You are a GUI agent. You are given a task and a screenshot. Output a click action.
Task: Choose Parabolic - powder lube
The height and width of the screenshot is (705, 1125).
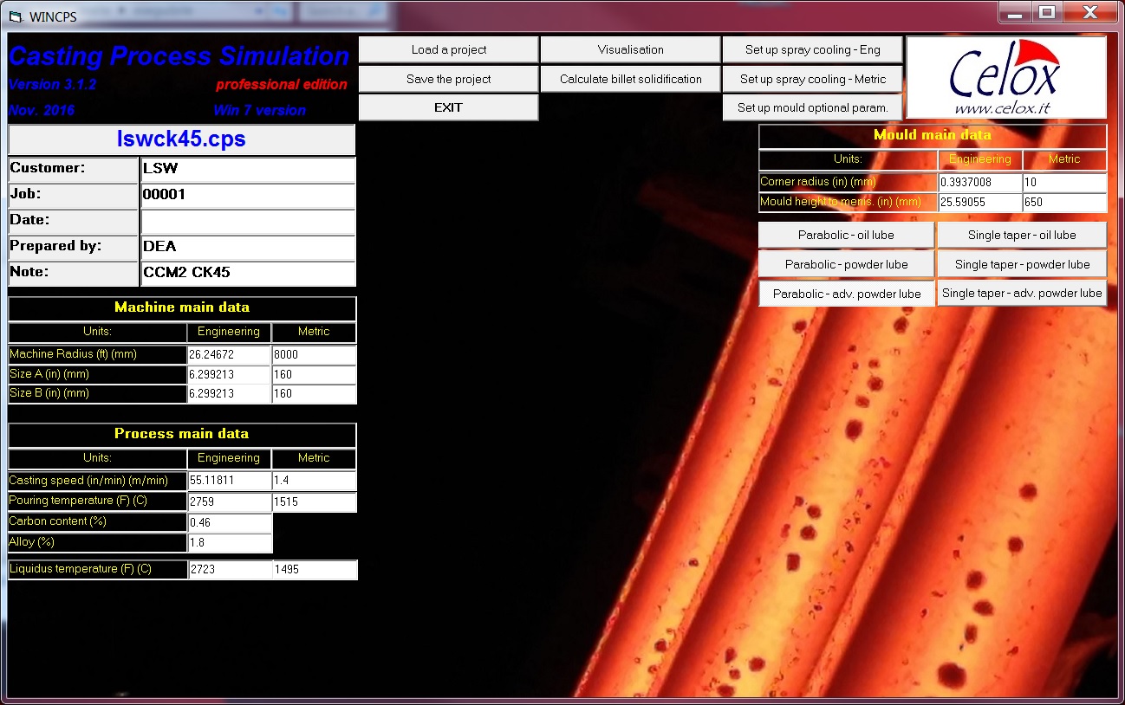click(x=846, y=264)
